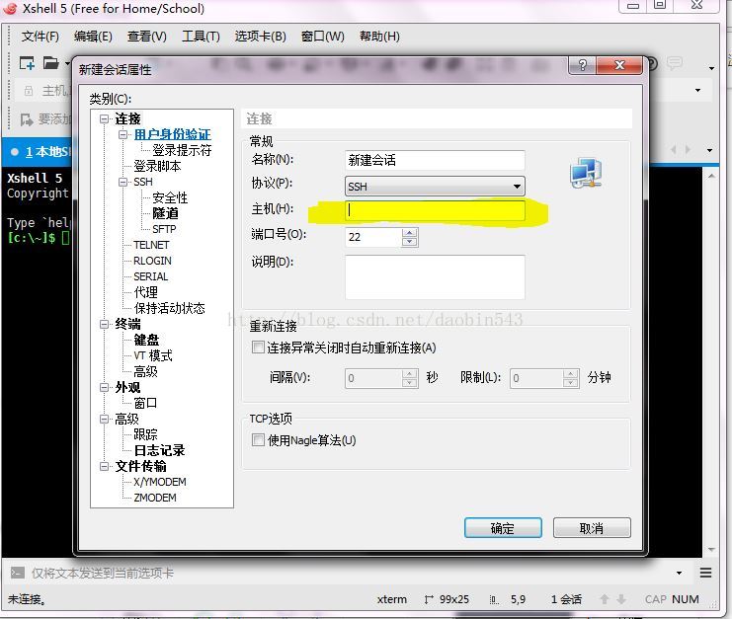Open the 查看(V) menu
Image resolution: width=732 pixels, height=619 pixels.
146,37
